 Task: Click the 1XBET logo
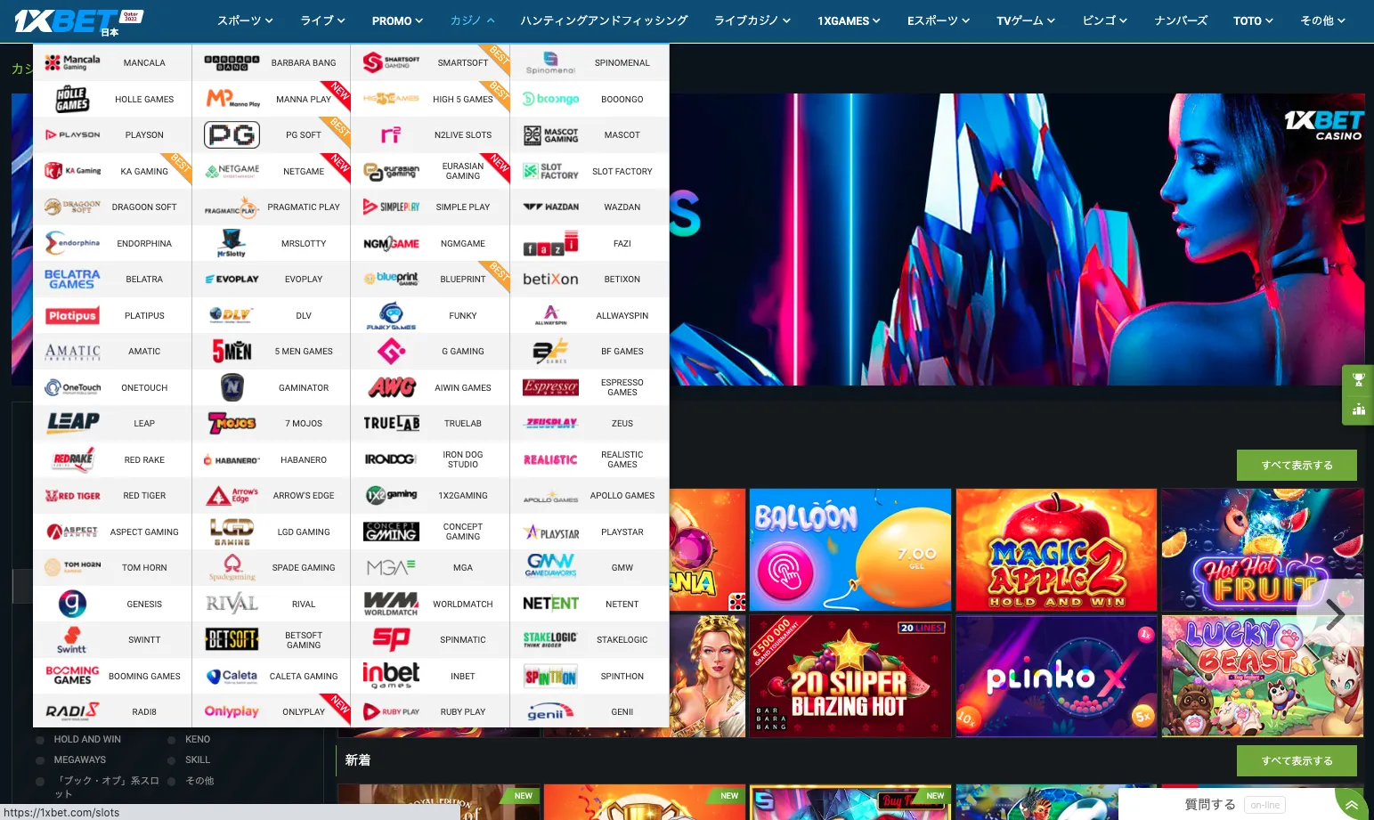coord(78,20)
